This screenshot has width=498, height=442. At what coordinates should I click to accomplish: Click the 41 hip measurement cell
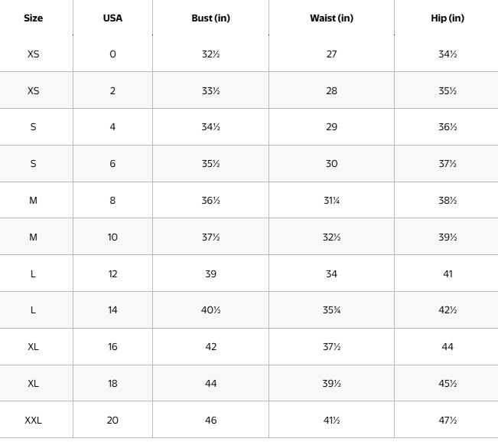point(448,274)
